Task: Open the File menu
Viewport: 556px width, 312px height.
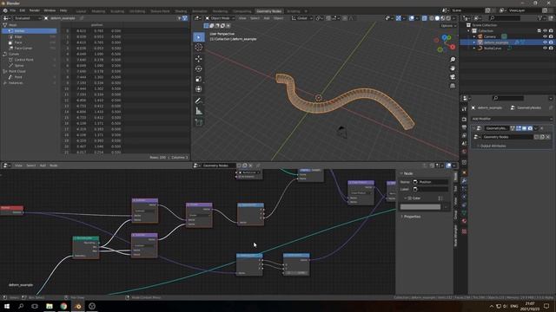Action: [13, 10]
